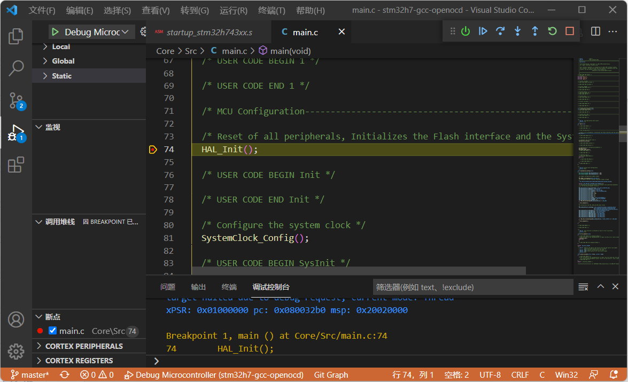Open editor More Actions ellipsis
This screenshot has width=628, height=382.
[x=613, y=31]
